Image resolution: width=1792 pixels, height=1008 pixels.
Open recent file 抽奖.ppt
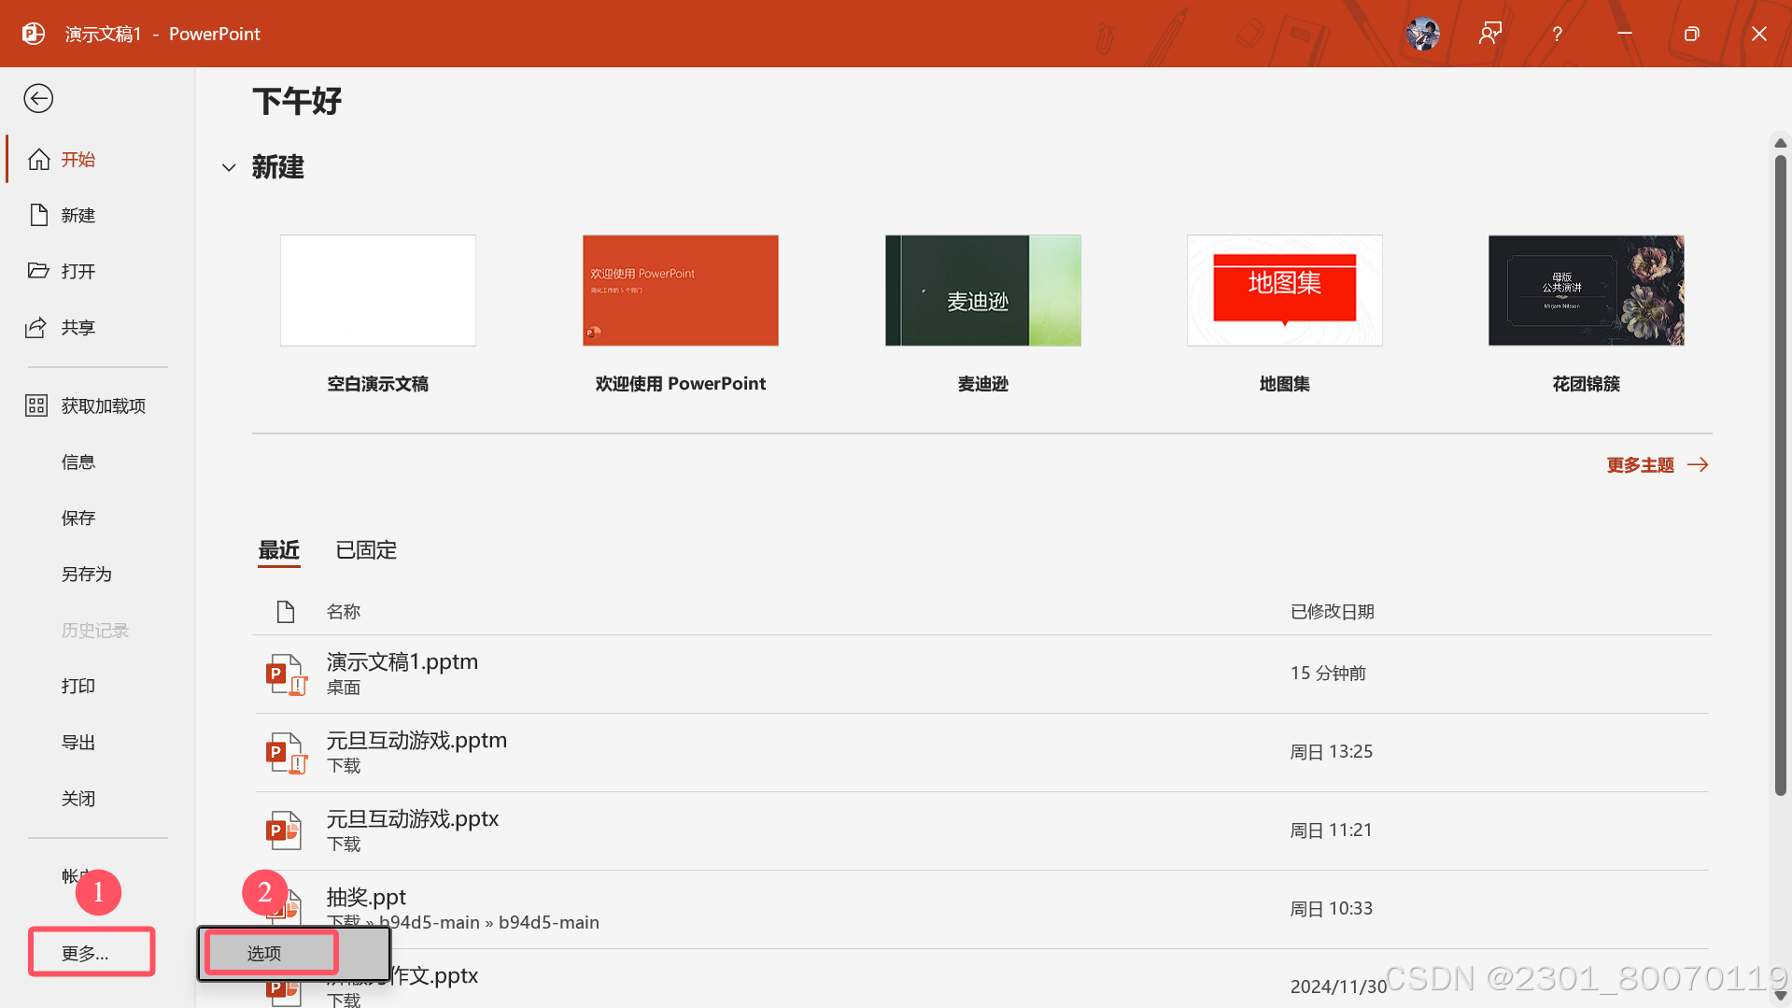click(981, 910)
